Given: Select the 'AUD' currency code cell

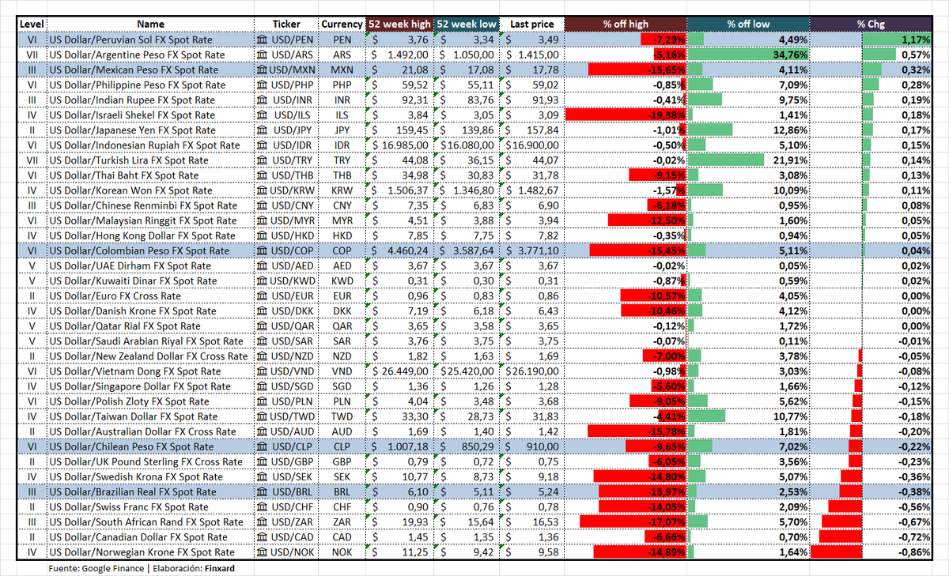Looking at the screenshot, I should point(342,431).
